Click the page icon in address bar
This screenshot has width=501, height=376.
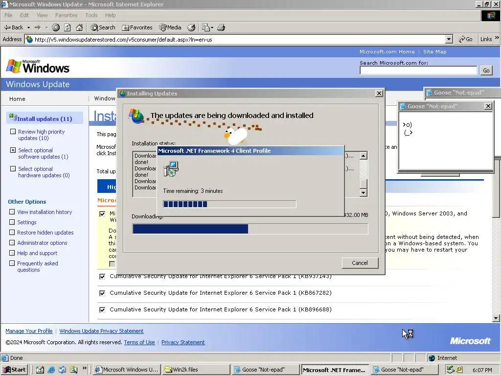29,39
